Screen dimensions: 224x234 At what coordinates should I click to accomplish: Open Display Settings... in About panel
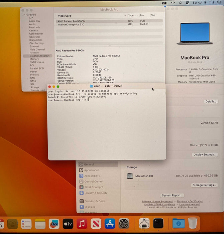coord(205,154)
